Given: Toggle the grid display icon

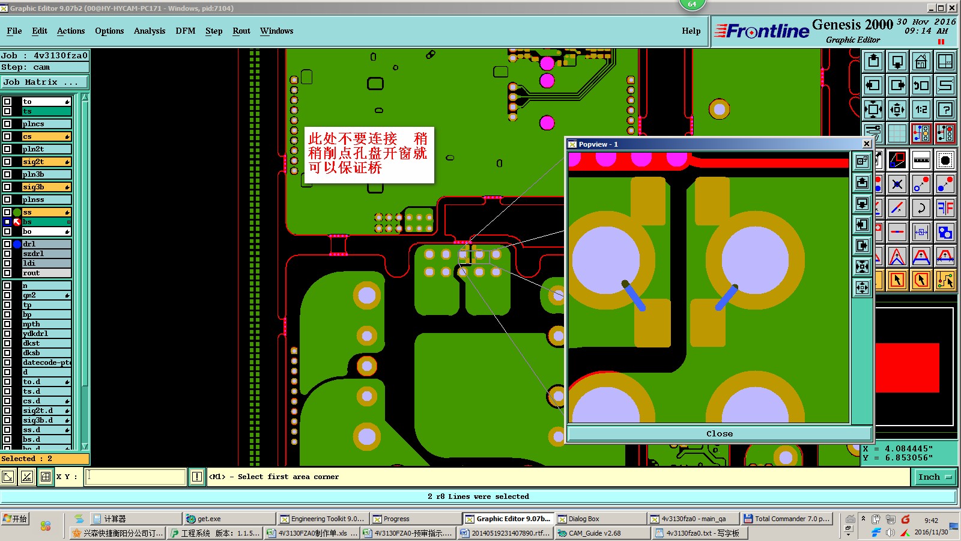Looking at the screenshot, I should pyautogui.click(x=897, y=133).
